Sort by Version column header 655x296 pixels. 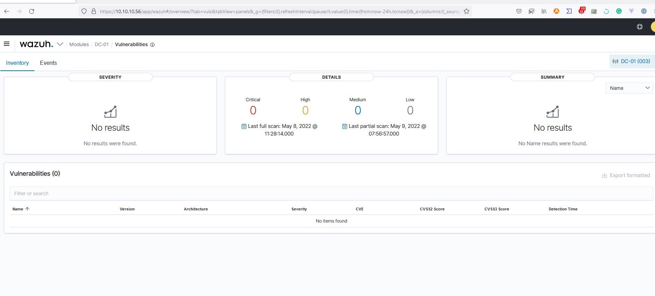pyautogui.click(x=127, y=209)
